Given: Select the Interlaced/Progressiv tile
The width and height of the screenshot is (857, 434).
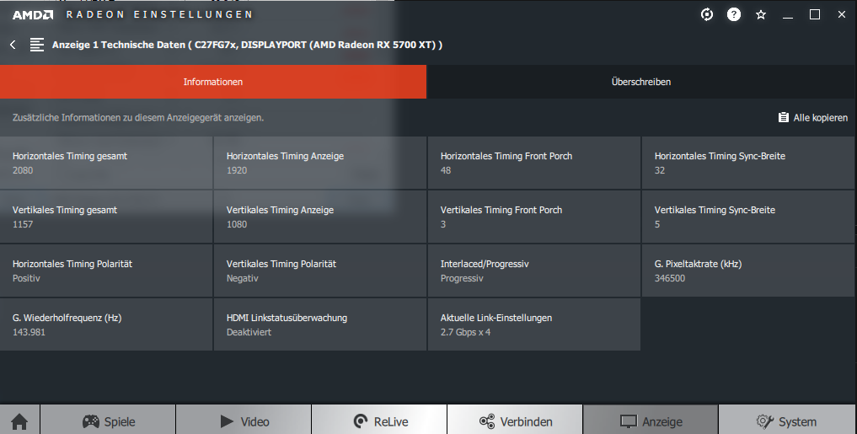Looking at the screenshot, I should pos(534,271).
